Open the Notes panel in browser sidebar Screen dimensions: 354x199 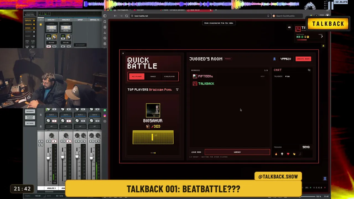pyautogui.click(x=105, y=44)
